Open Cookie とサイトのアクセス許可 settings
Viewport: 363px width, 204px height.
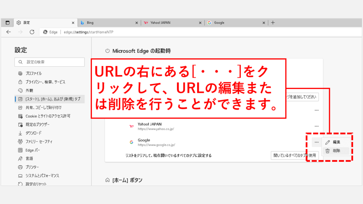click(48, 116)
